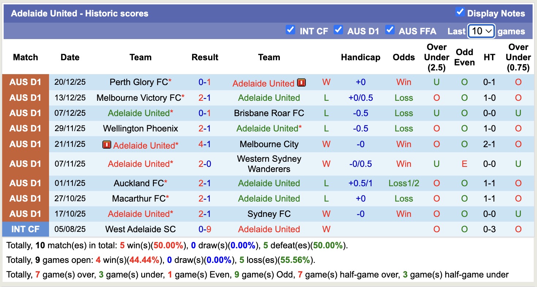The height and width of the screenshot is (287, 537).
Task: Open the Brisbane Roar FC team link
Action: click(x=269, y=113)
